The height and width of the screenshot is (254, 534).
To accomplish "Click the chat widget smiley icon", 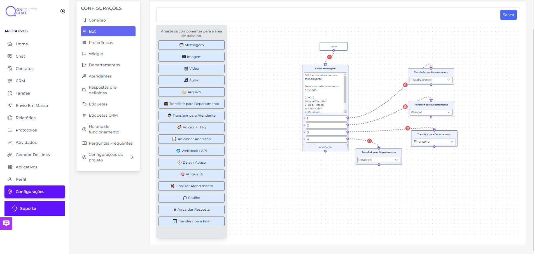I will pos(6,223).
